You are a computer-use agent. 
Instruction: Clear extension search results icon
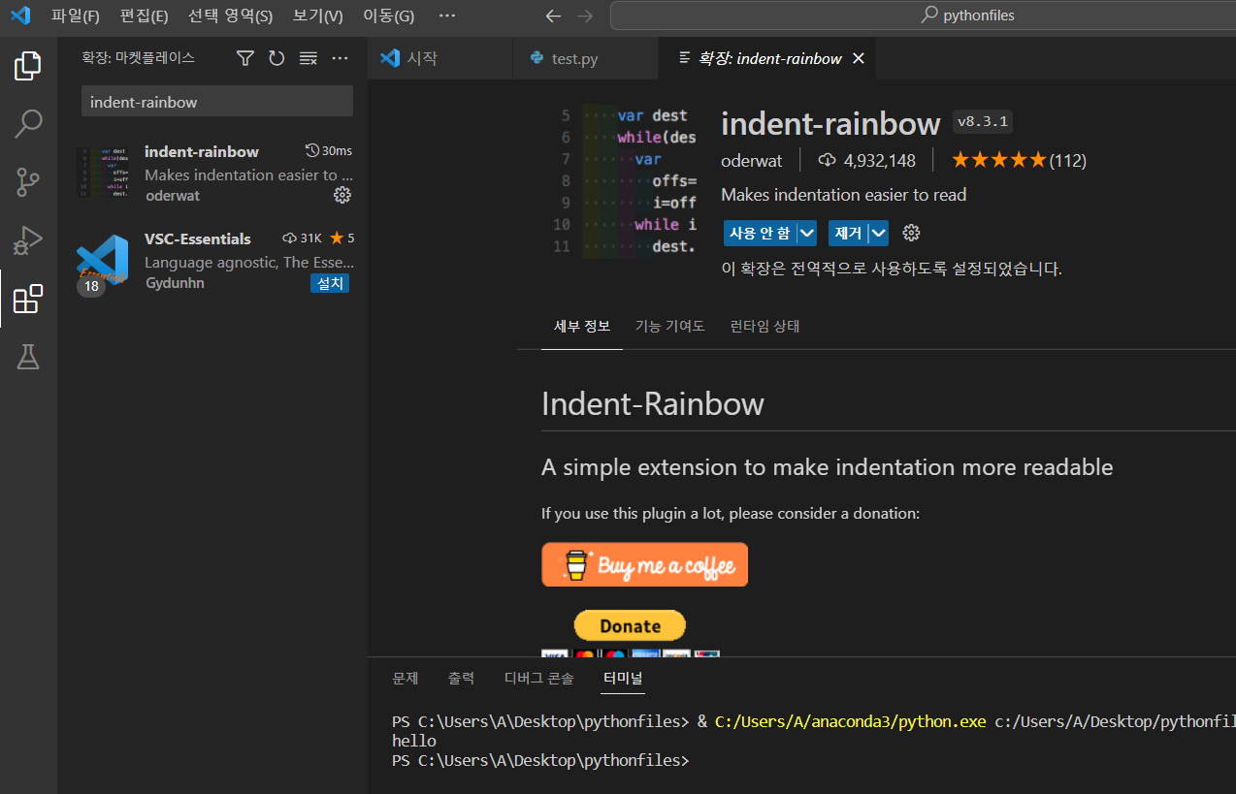point(309,58)
